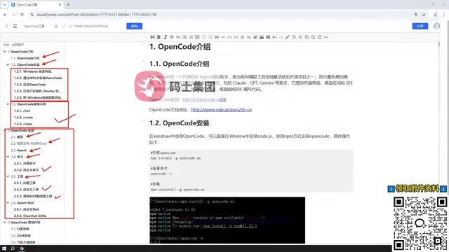Viewport: 449px width, 252px height.
Task: Open Windows Start menu
Action: point(4,248)
